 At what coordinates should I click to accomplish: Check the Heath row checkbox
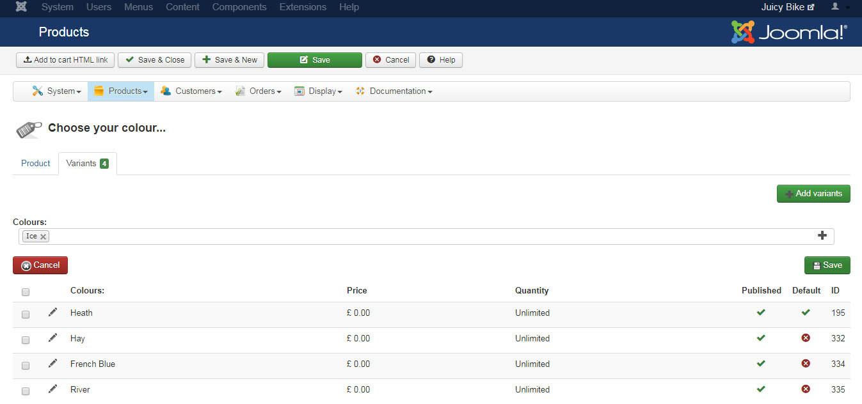tap(26, 315)
